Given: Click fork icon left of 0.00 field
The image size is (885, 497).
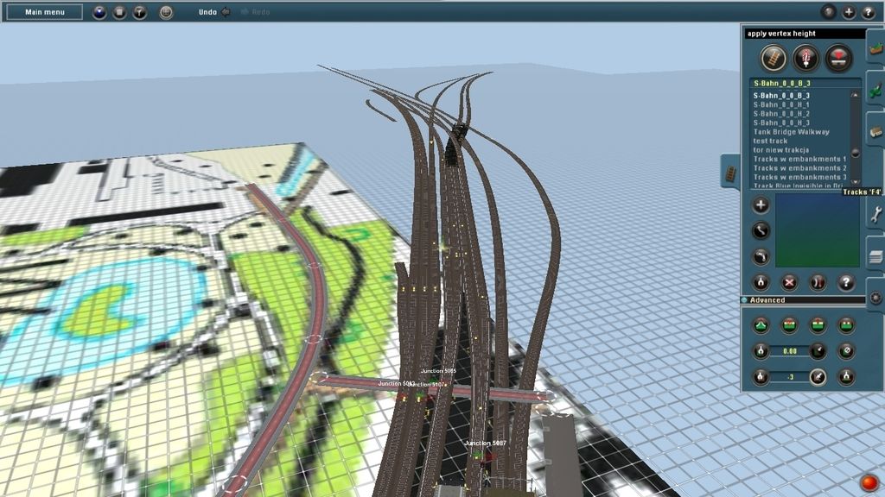Looking at the screenshot, I should (761, 351).
